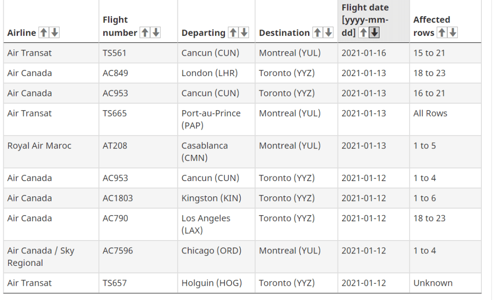
Task: Click the Unknown affected rows cell
Action: click(445, 283)
